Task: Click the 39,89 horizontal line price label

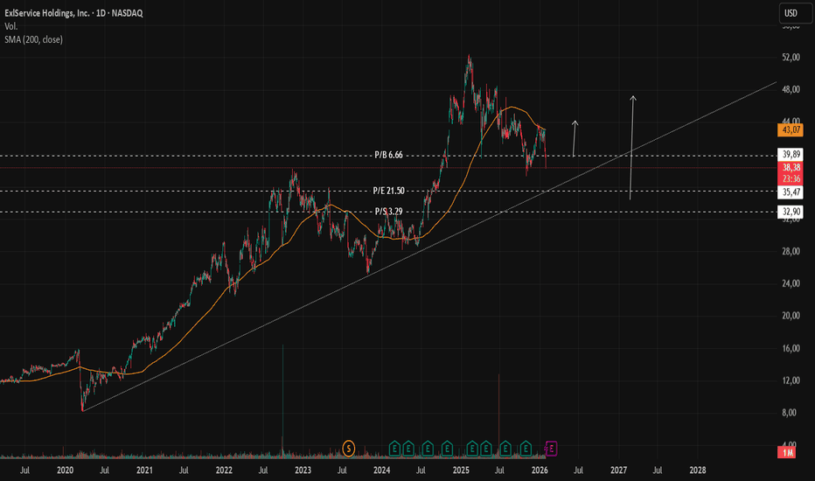Action: [x=791, y=155]
